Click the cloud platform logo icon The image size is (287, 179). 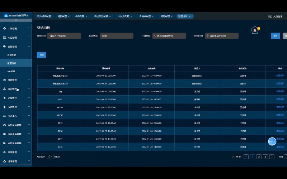(6, 15)
